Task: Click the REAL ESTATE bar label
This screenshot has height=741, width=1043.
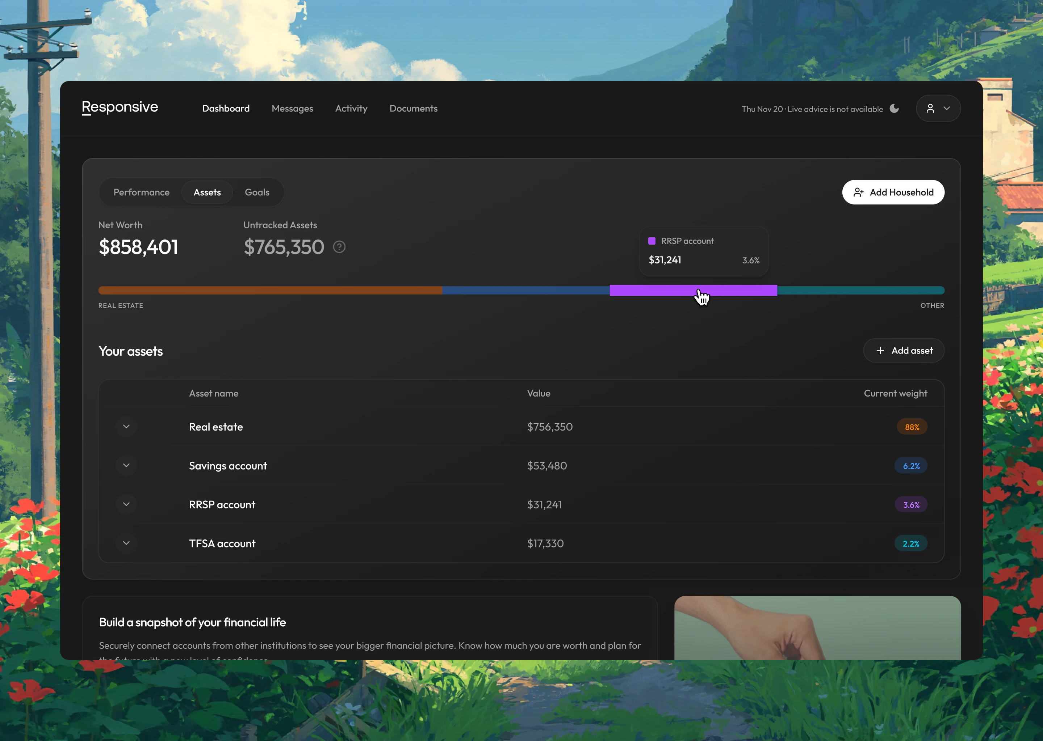Action: click(121, 305)
